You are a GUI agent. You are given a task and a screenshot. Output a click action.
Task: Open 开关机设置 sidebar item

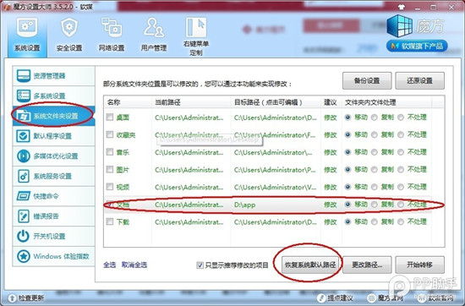(53, 237)
